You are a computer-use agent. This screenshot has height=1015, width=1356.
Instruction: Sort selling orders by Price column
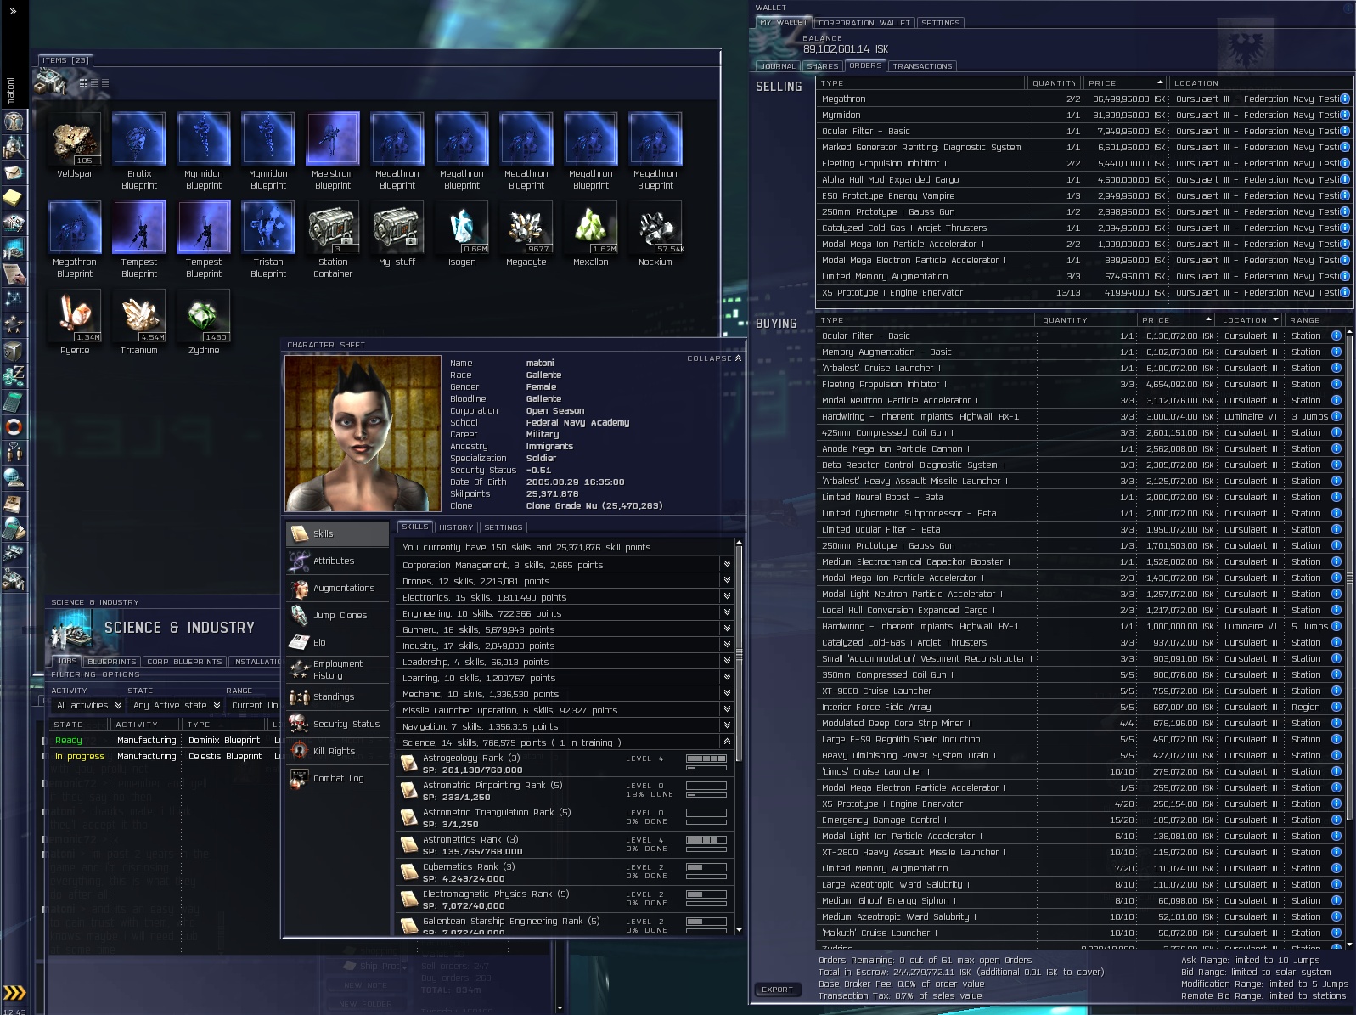click(1124, 83)
